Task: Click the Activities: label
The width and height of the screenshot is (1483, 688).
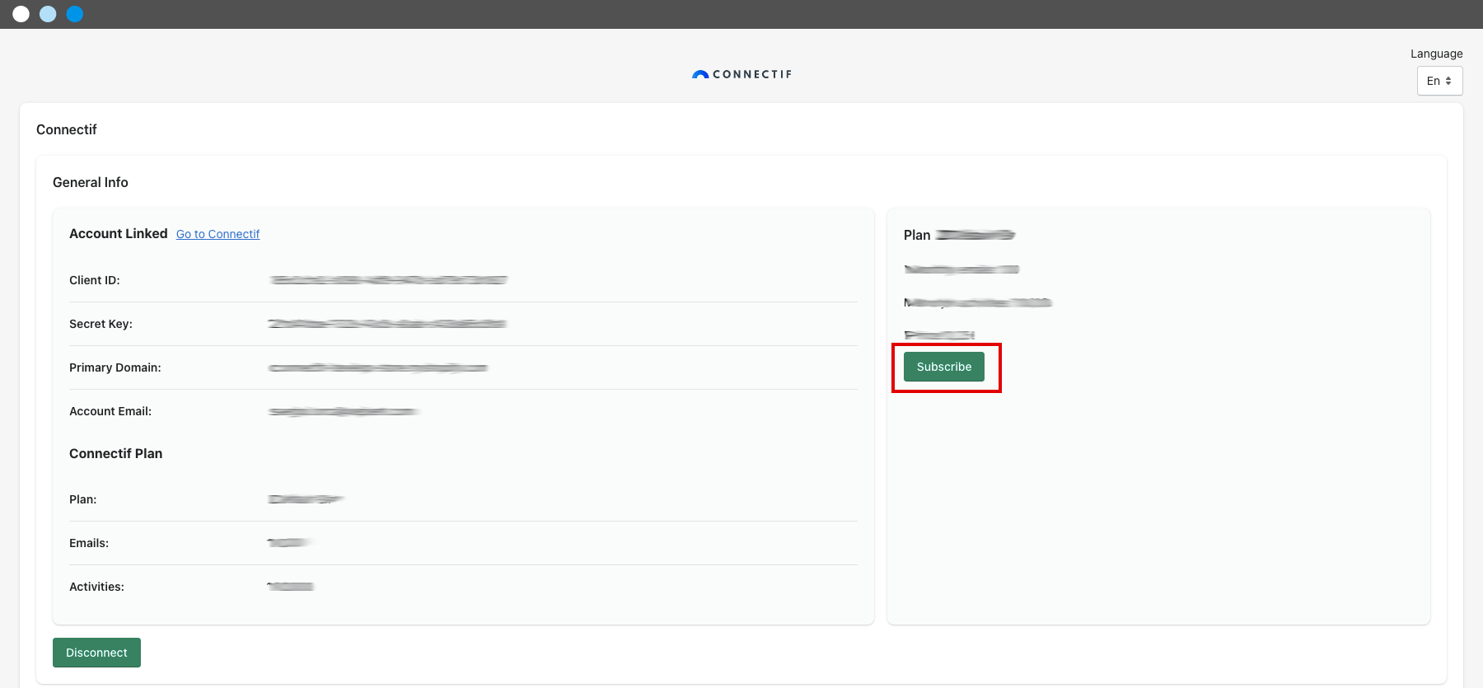Action: point(96,587)
